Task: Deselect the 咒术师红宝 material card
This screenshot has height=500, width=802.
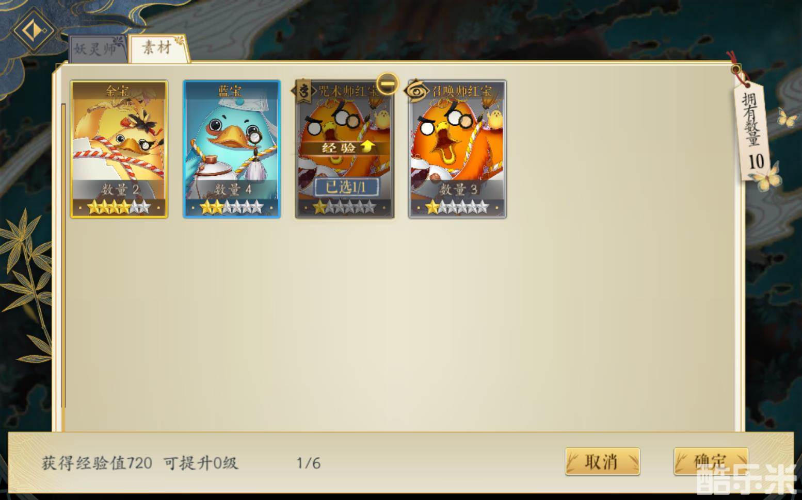Action: (x=345, y=149)
